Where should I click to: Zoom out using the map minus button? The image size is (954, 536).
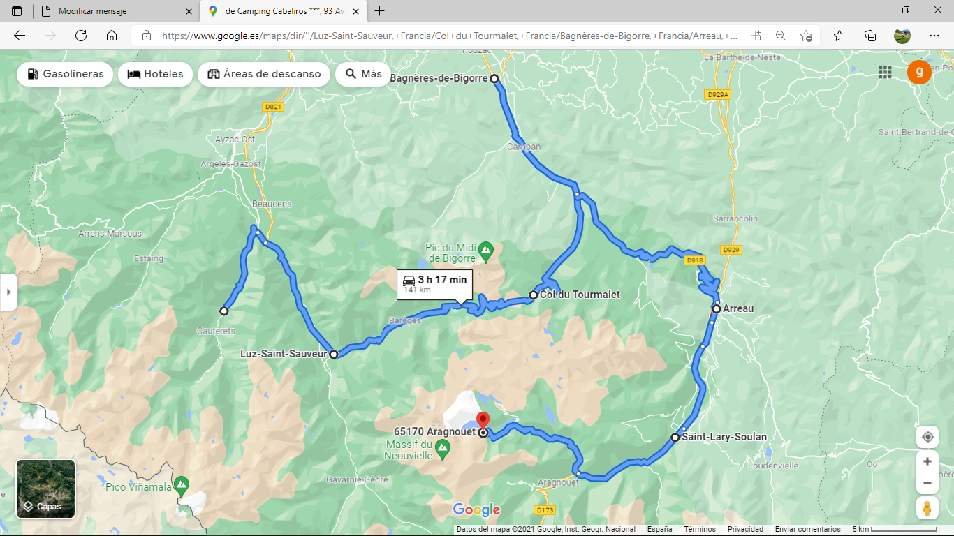[927, 483]
